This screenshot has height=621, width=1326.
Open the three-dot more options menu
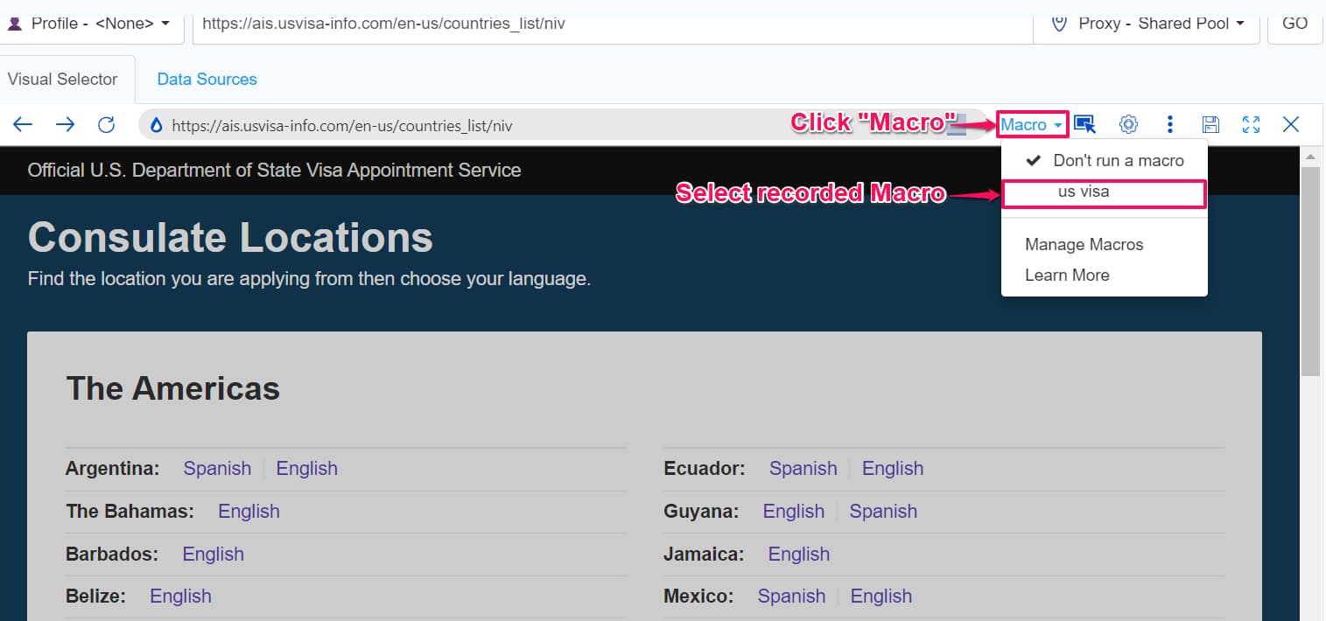pos(1169,125)
